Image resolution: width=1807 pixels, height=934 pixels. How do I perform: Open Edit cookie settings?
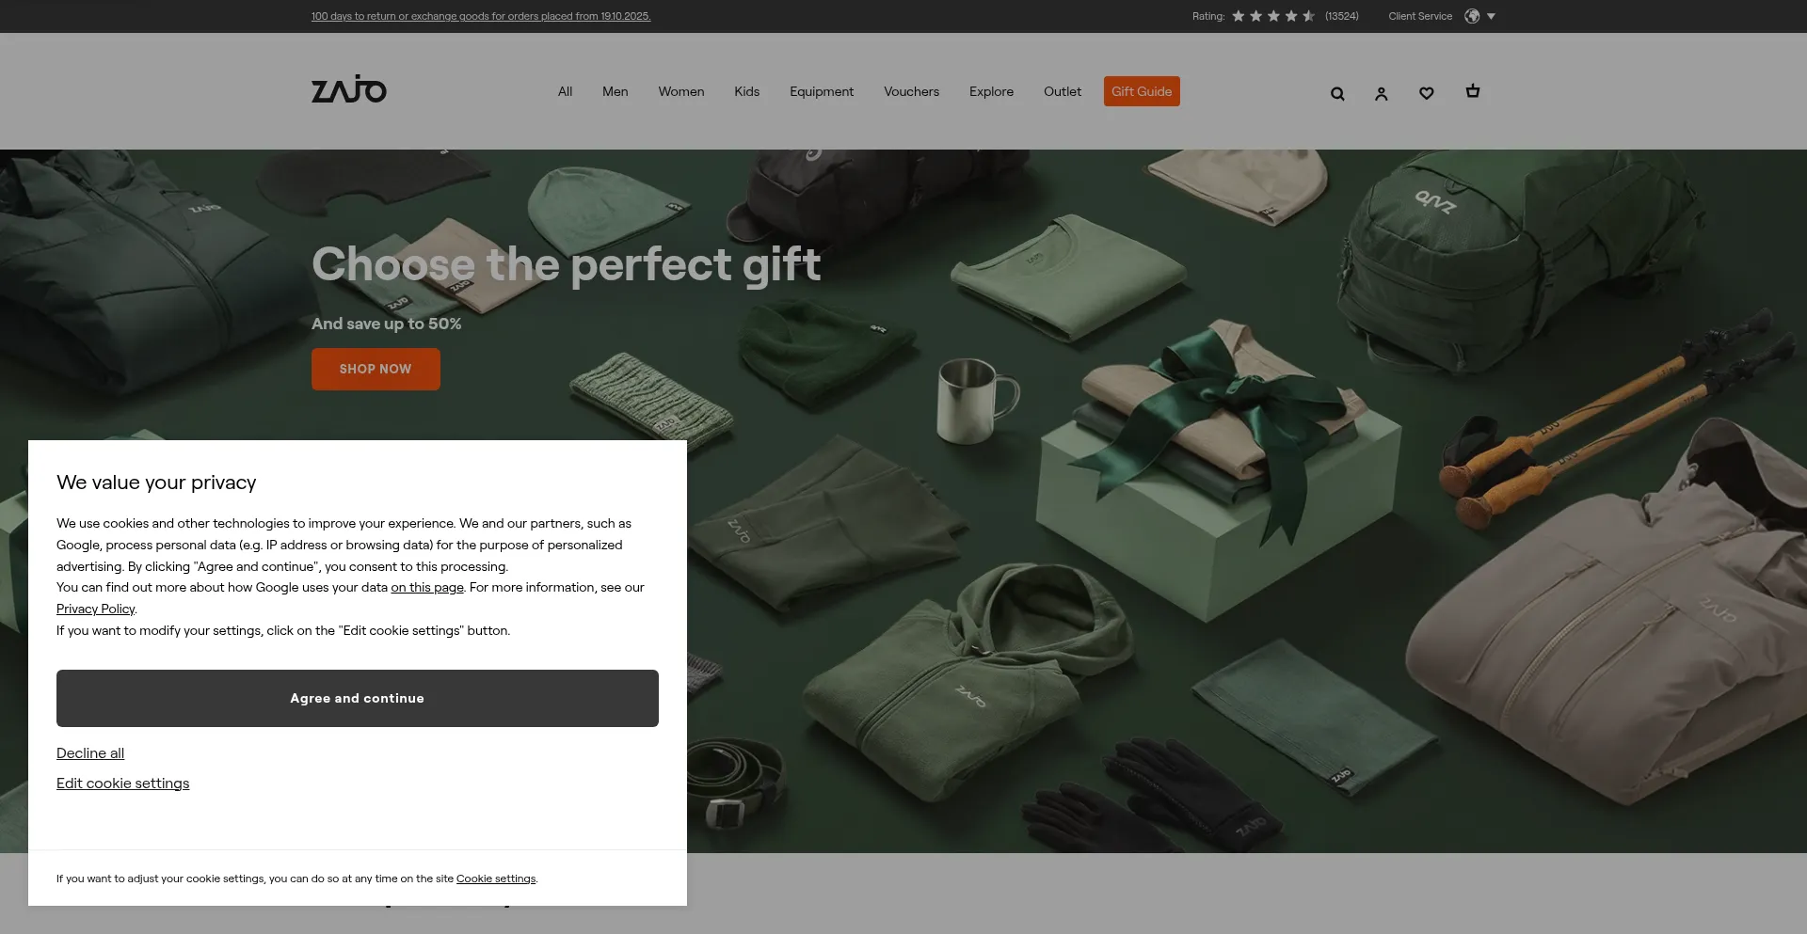point(122,784)
